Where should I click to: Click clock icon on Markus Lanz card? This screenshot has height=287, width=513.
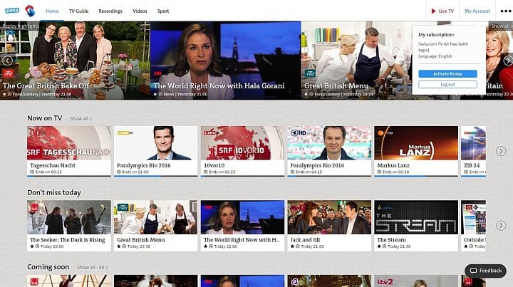point(379,172)
